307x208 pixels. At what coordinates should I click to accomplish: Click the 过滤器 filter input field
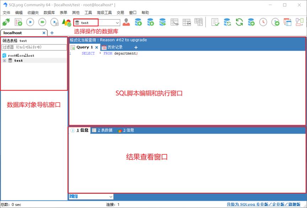[34, 47]
